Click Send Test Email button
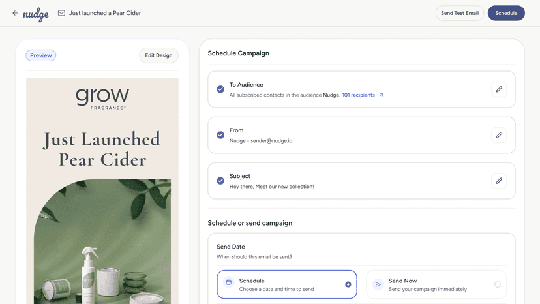This screenshot has height=304, width=540. 459,13
